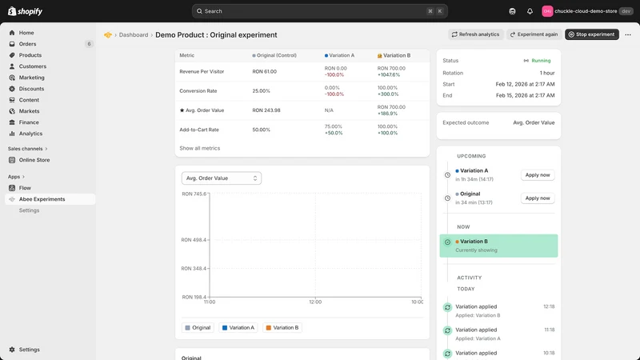Image resolution: width=640 pixels, height=360 pixels.
Task: Open notifications bell
Action: click(x=530, y=11)
